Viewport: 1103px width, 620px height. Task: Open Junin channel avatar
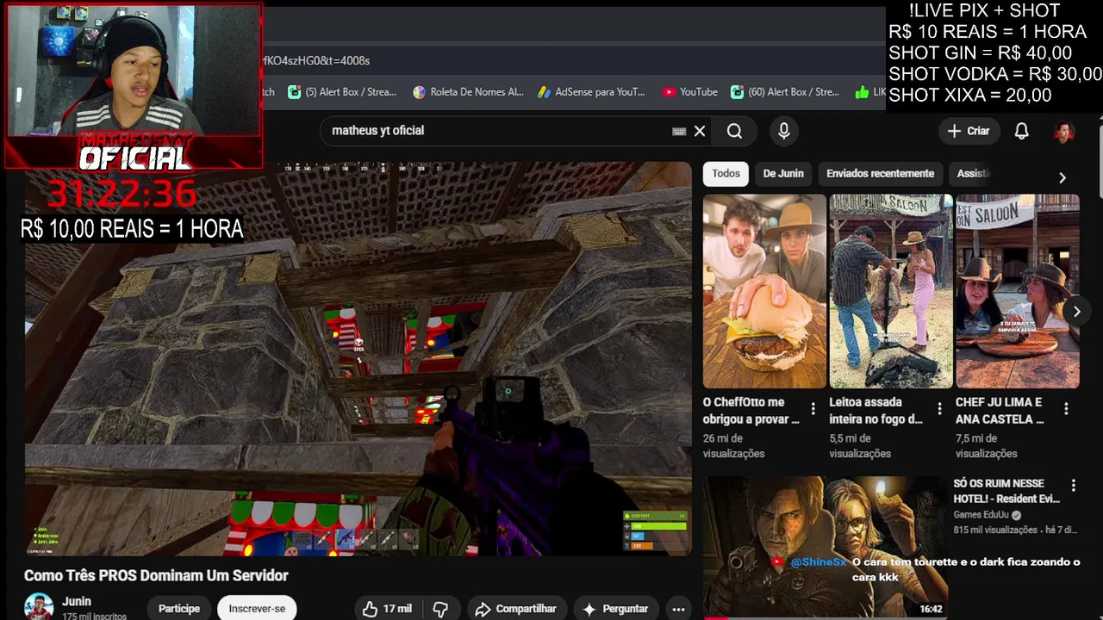[x=39, y=607]
